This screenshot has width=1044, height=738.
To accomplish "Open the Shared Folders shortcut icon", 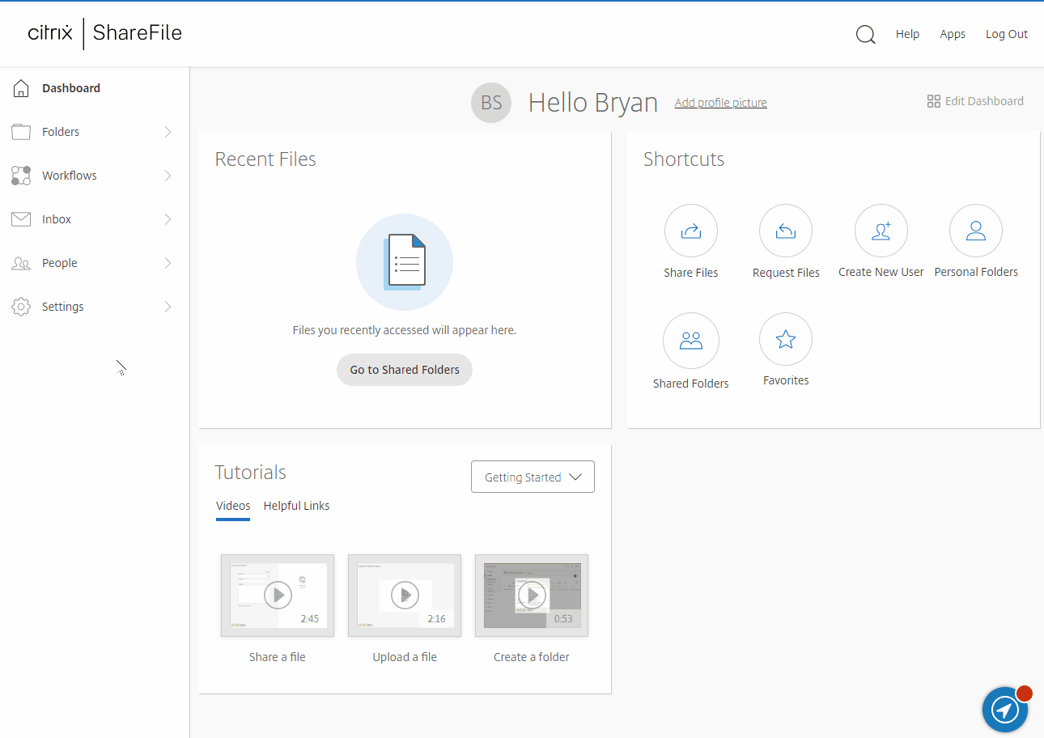I will pos(690,340).
